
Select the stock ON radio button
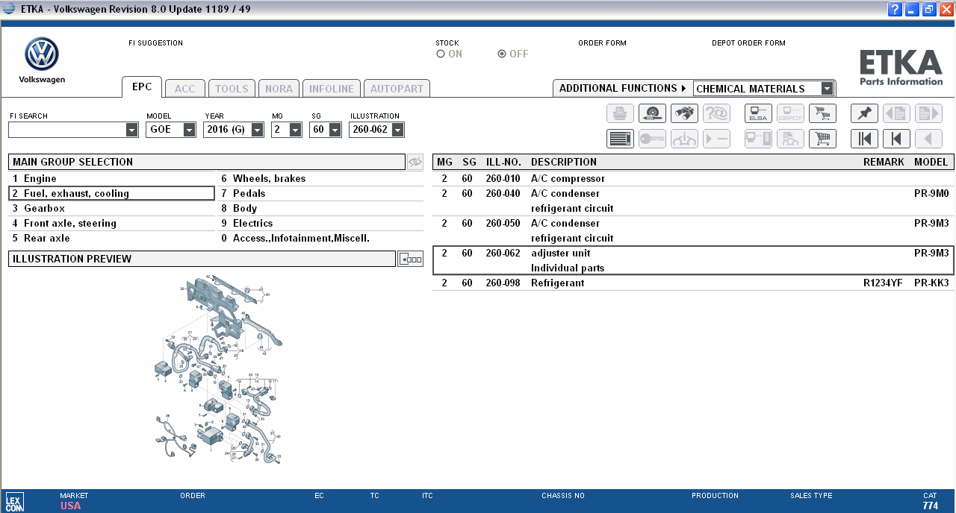(x=441, y=54)
